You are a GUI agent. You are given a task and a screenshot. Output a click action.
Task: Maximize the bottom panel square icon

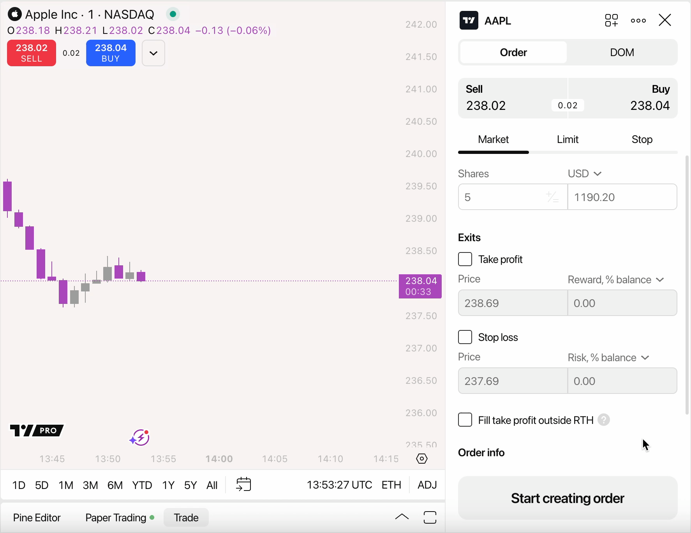(430, 517)
